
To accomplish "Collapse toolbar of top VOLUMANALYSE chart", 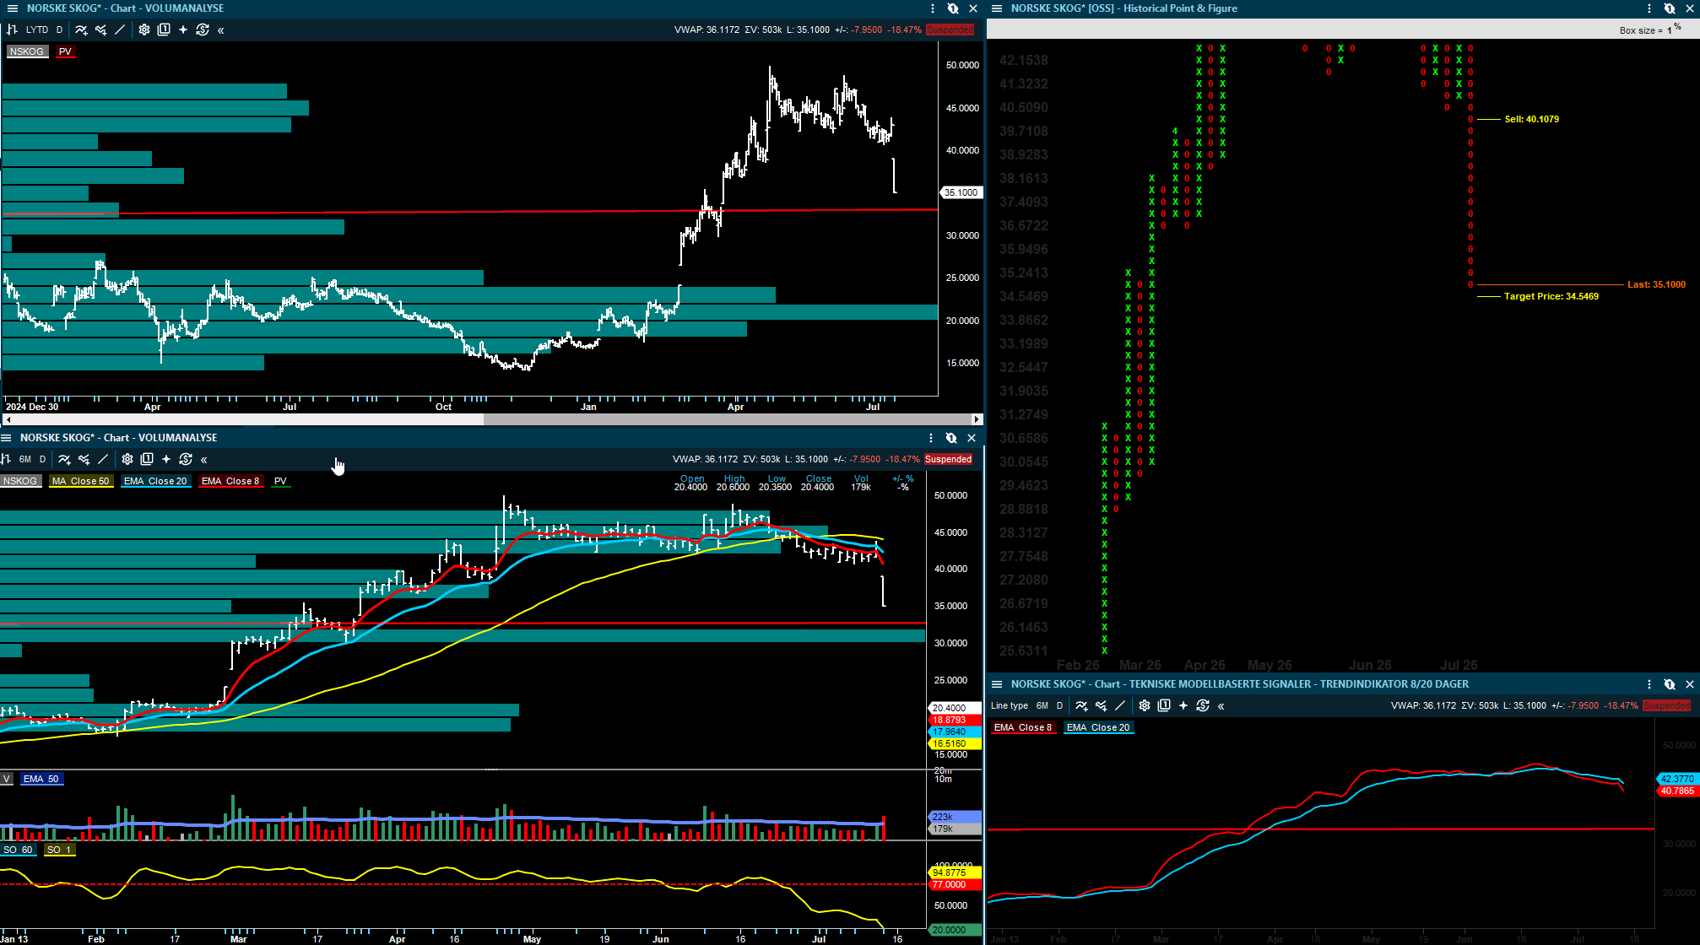I will (221, 30).
